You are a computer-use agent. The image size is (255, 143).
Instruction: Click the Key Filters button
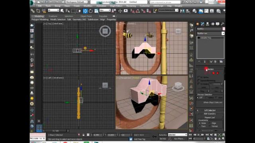179,139
